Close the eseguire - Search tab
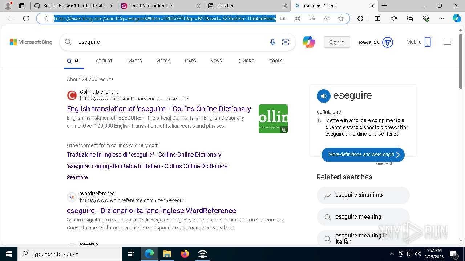The height and width of the screenshot is (261, 465). [x=372, y=6]
